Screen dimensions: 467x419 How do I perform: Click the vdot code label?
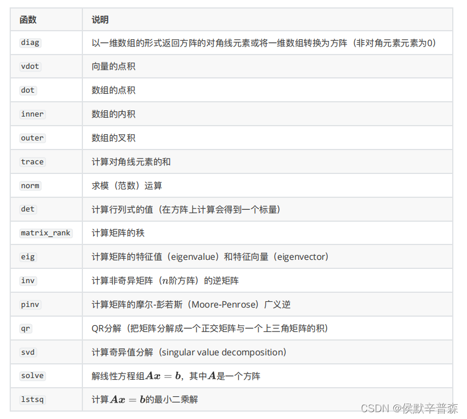click(30, 67)
